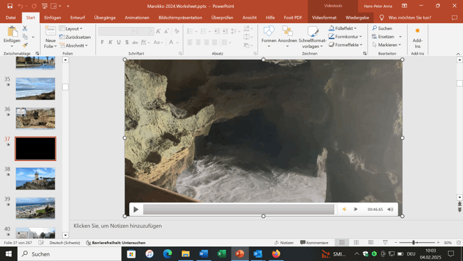Screen dimensions: 463x261
Task: Click the Deutsch (Schweiz) language indicator
Action: [x=65, y=242]
